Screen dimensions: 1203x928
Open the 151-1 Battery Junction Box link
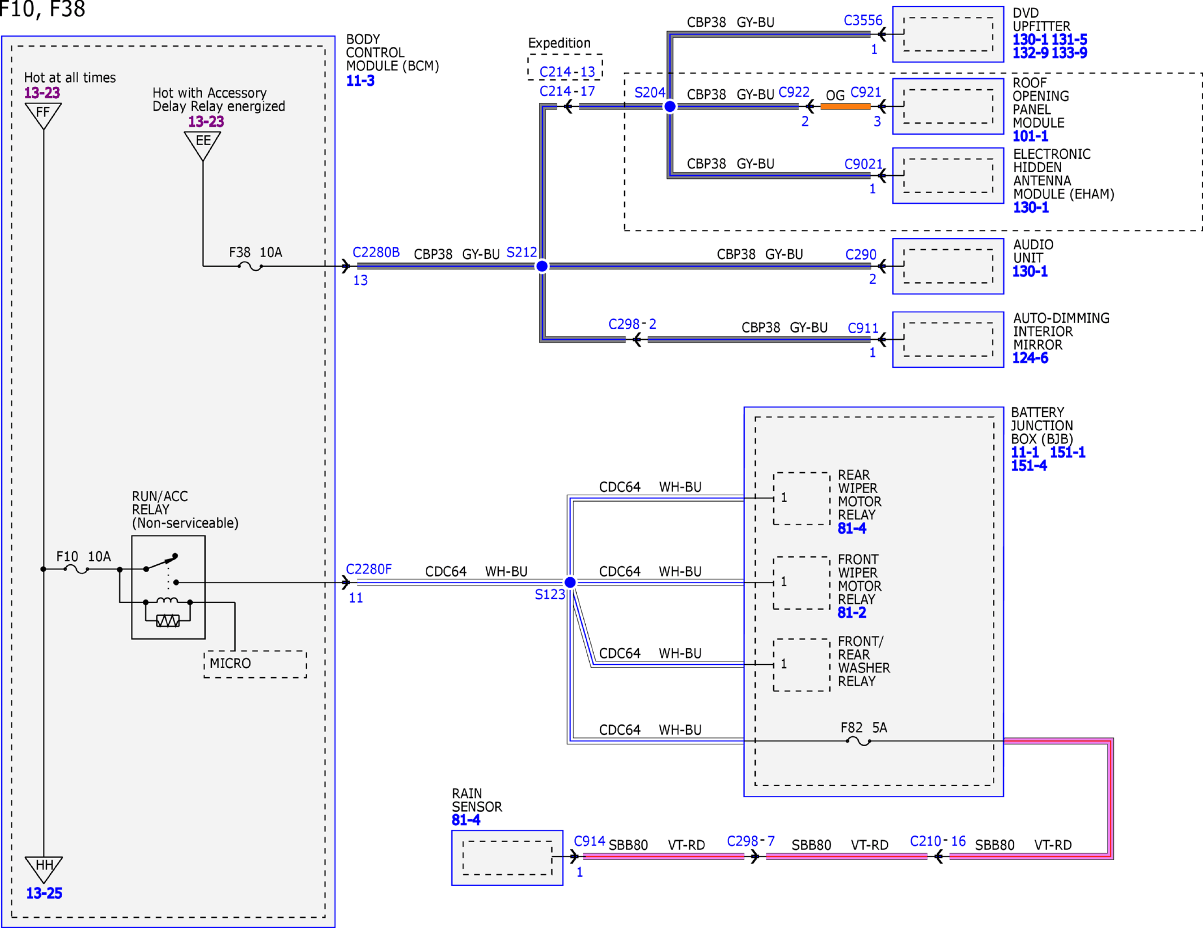(1067, 452)
